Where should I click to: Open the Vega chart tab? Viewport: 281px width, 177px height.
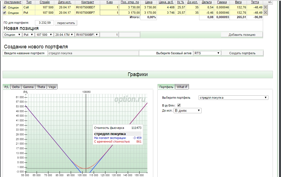coord(52,87)
